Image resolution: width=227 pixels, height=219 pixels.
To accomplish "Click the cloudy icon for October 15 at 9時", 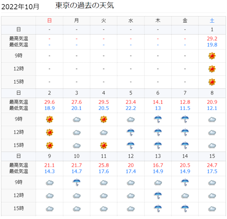I will pyautogui.click(x=212, y=183).
